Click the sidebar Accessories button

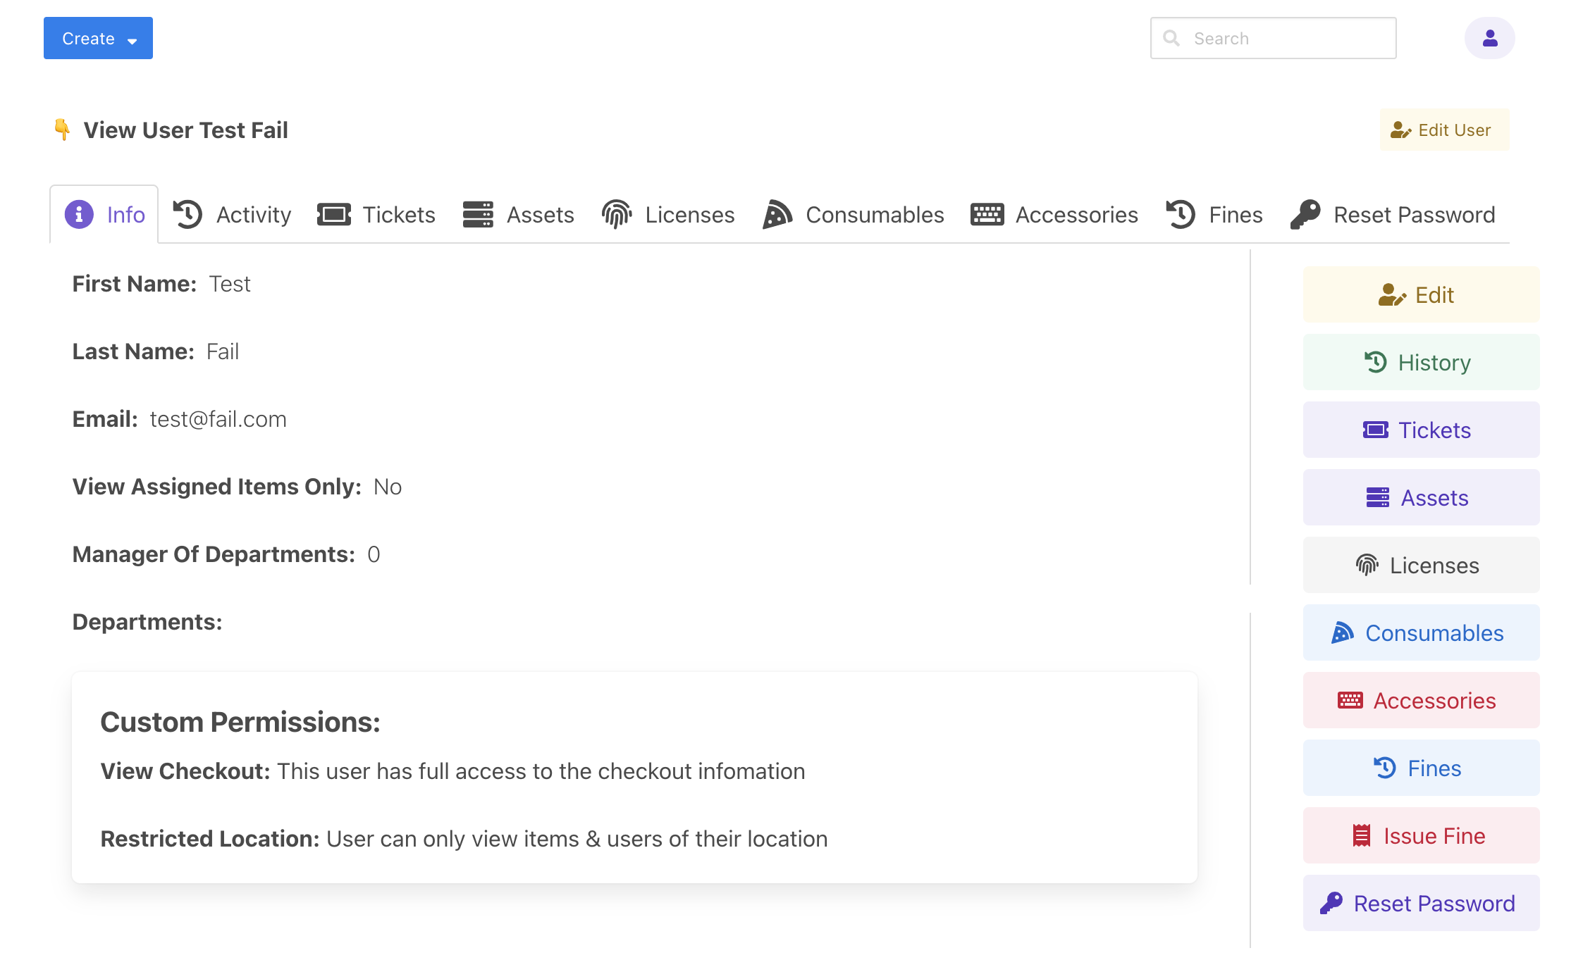[x=1421, y=700]
